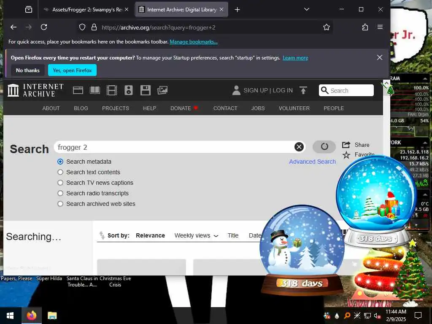Toggle the sort direction arrows icon
This screenshot has height=324, width=432.
tap(102, 235)
